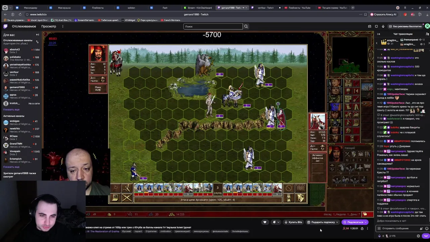Open the Отслеживаемое navigation item
This screenshot has width=430, height=242.
tap(24, 26)
